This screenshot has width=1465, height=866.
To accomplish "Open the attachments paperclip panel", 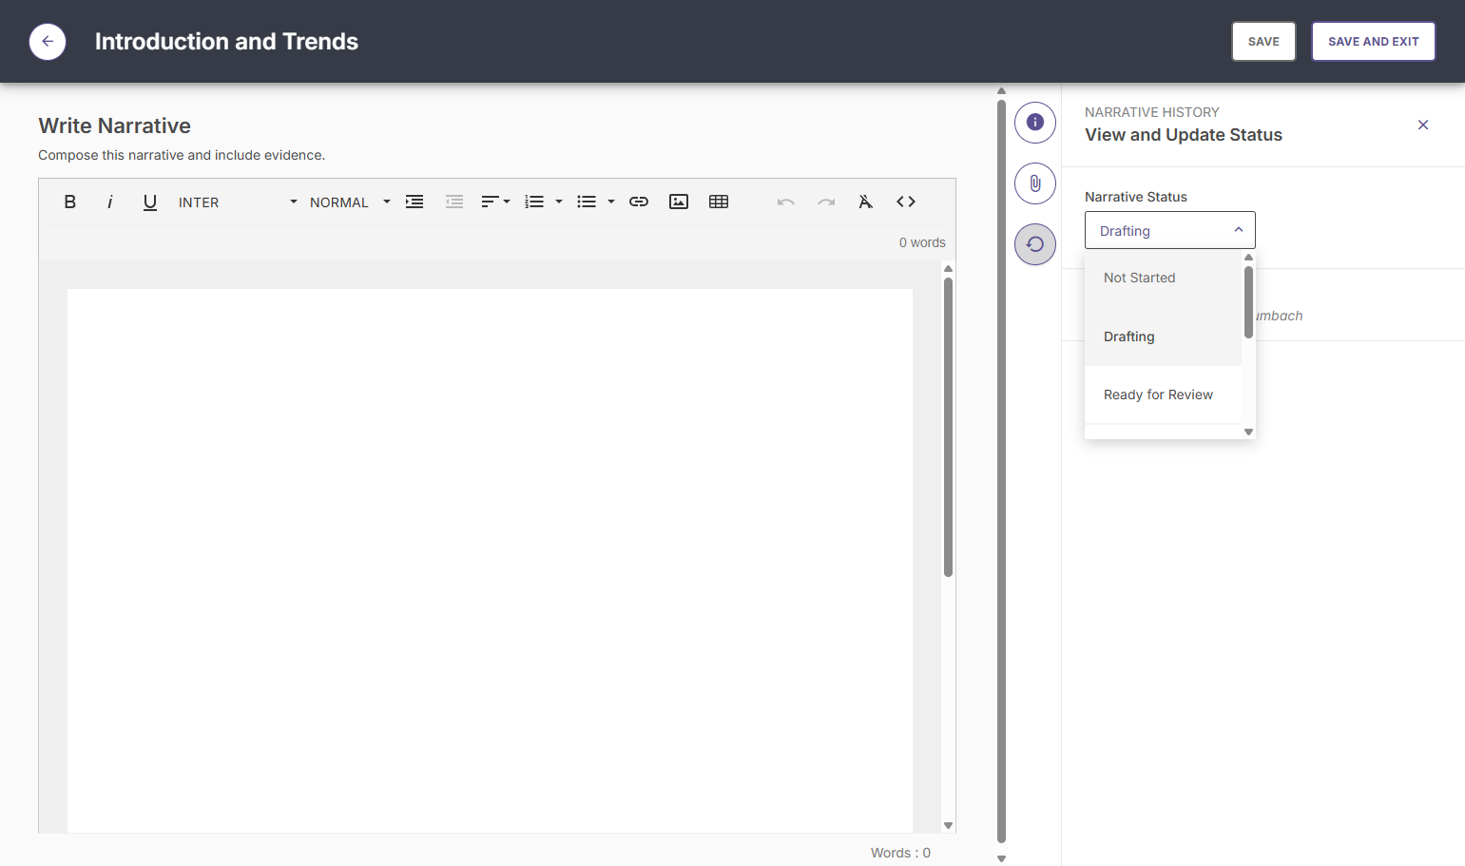I will pos(1035,183).
